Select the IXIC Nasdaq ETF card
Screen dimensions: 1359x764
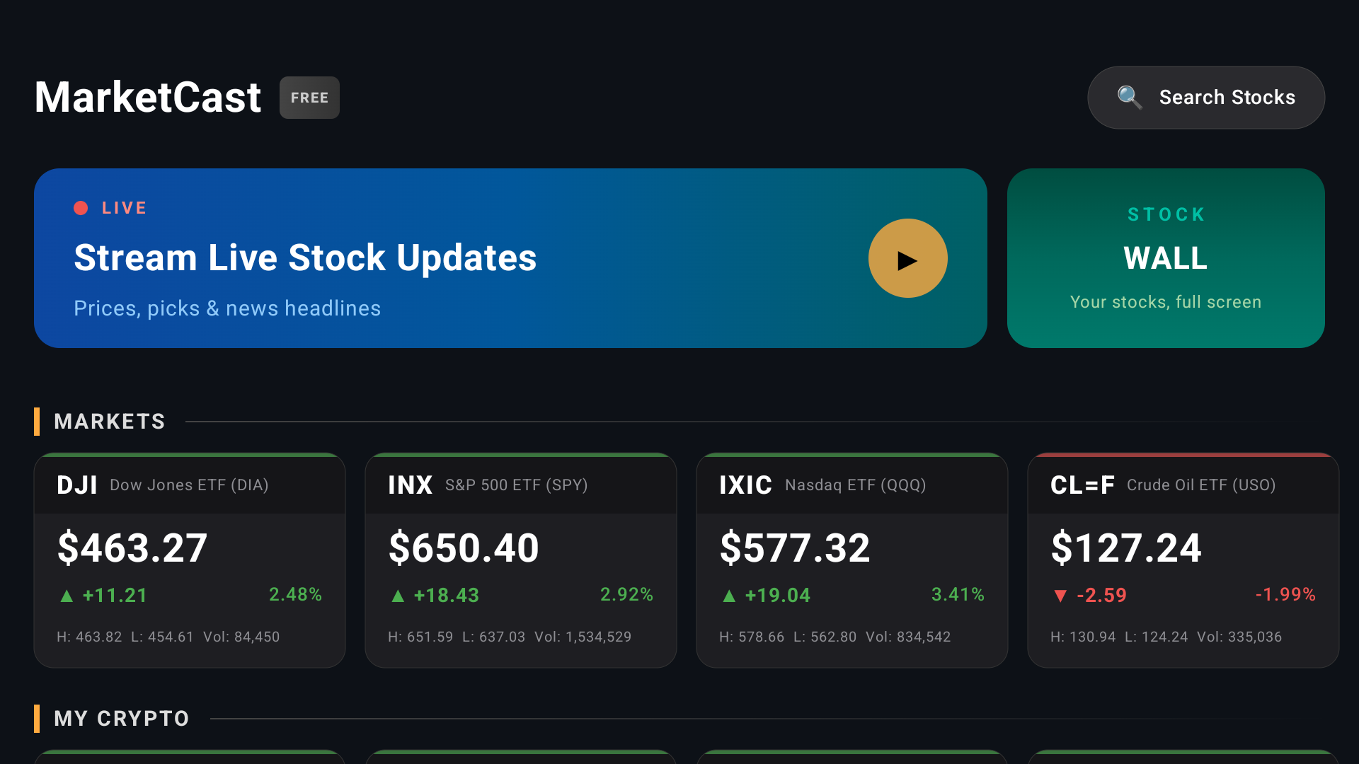point(851,559)
